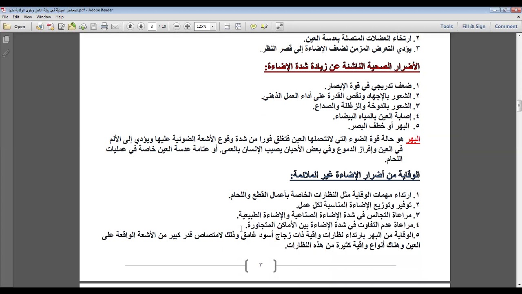Open the Edit menu

point(16,17)
